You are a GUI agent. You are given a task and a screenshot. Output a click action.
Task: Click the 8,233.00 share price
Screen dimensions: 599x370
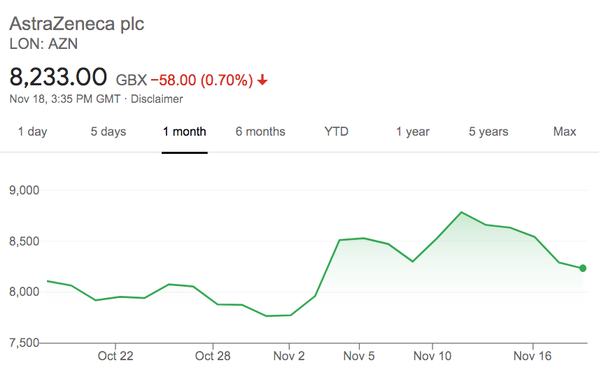point(58,76)
